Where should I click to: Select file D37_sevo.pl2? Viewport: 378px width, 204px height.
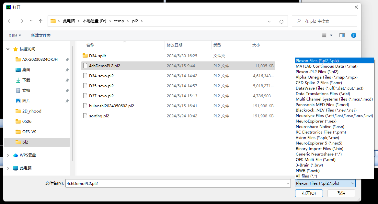click(178, 96)
